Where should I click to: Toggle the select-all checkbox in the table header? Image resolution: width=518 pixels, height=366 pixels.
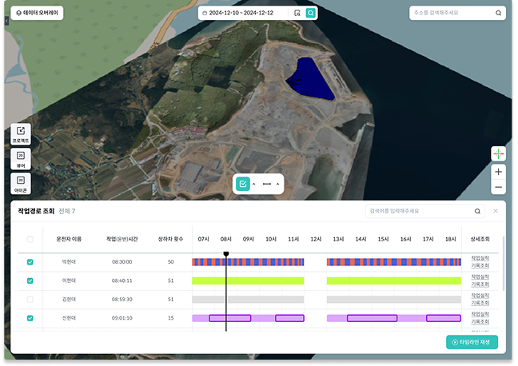[x=30, y=239]
